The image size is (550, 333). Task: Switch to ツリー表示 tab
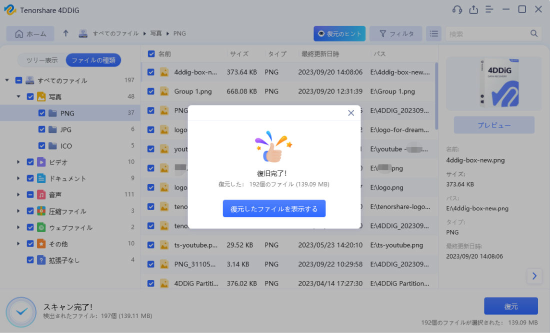pyautogui.click(x=41, y=60)
